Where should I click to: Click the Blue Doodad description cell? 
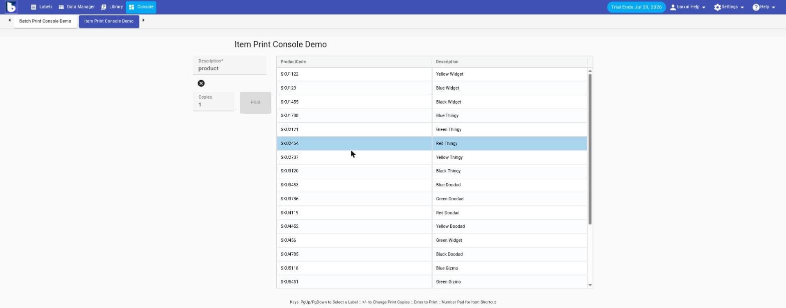pyautogui.click(x=509, y=185)
